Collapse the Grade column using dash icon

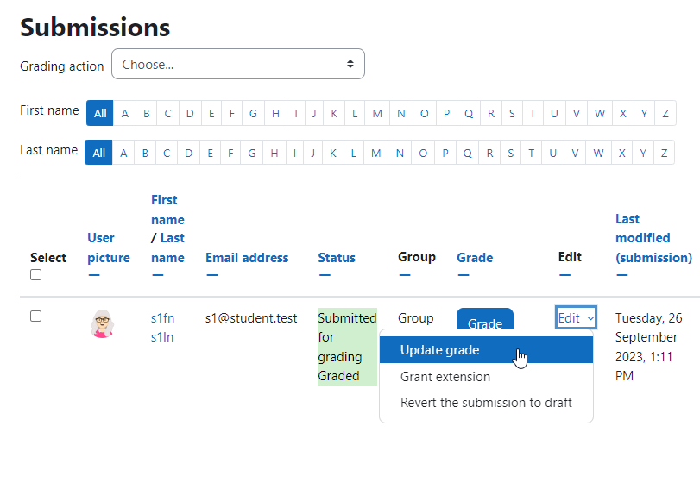(464, 275)
